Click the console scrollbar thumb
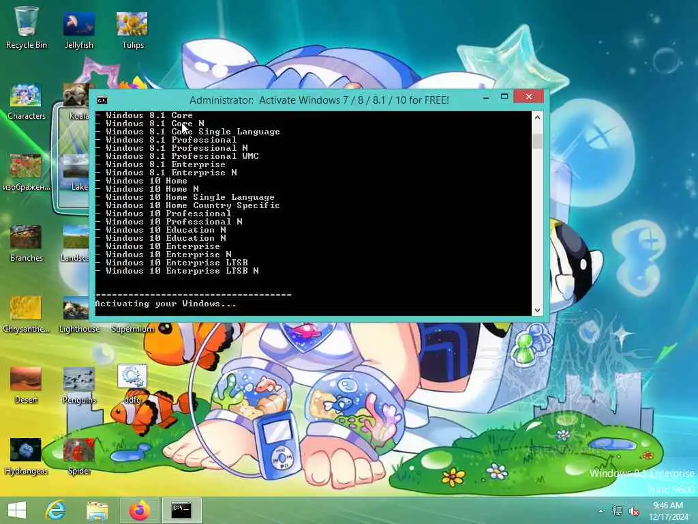698x524 pixels. tap(537, 141)
